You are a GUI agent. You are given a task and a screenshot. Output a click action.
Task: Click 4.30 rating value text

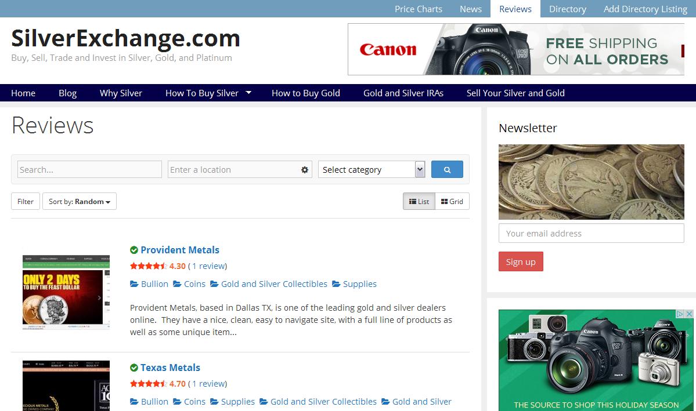click(178, 266)
